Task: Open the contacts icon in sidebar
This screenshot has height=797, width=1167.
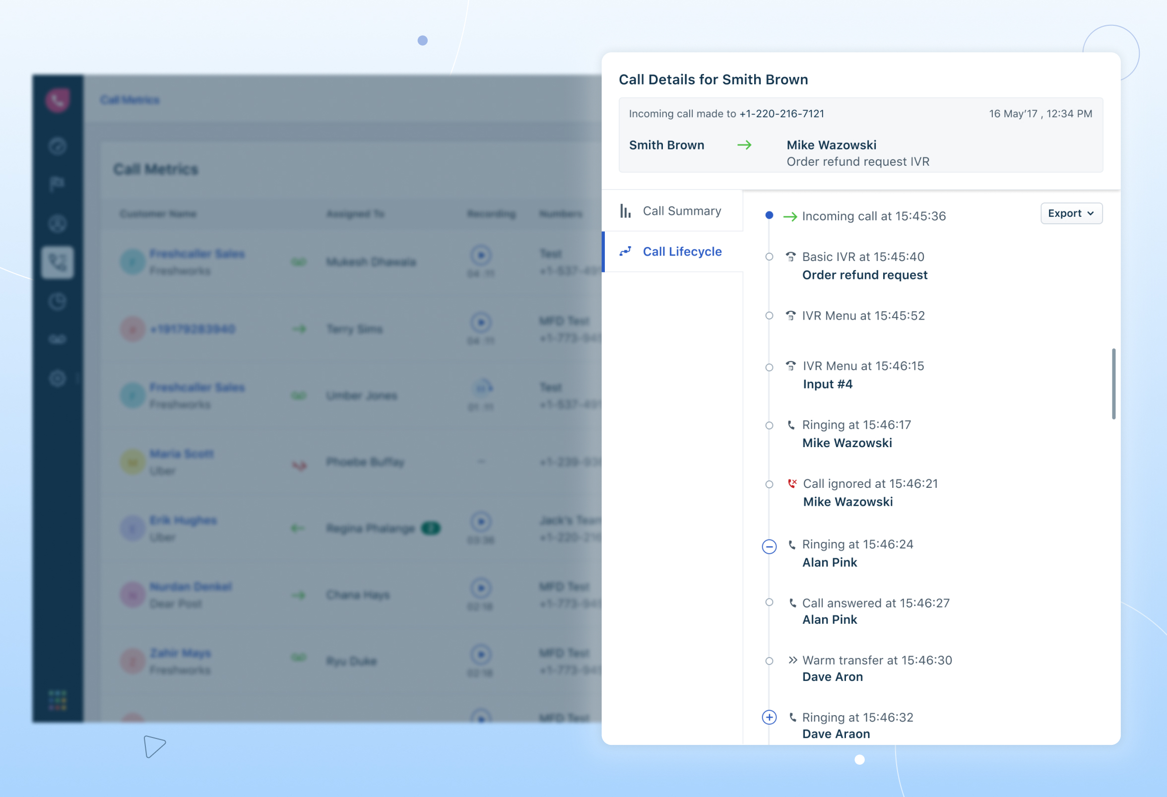Action: [x=58, y=224]
